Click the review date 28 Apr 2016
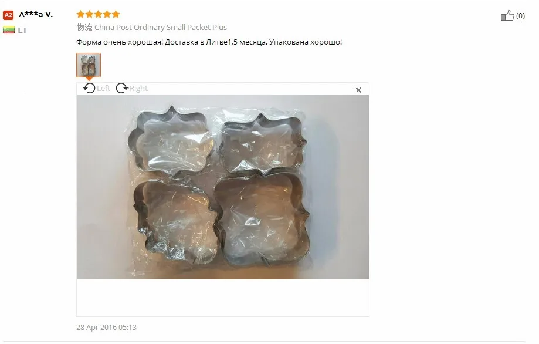This screenshot has height=344, width=539. click(106, 327)
